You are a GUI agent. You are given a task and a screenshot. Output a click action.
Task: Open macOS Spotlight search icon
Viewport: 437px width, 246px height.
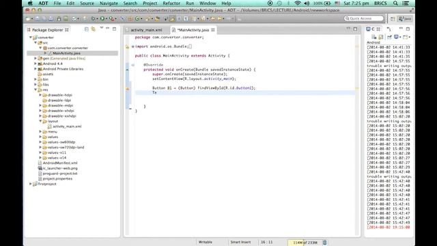[395, 3]
